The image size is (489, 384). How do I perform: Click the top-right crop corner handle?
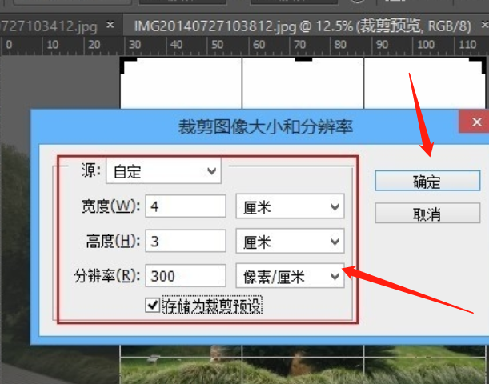(478, 64)
